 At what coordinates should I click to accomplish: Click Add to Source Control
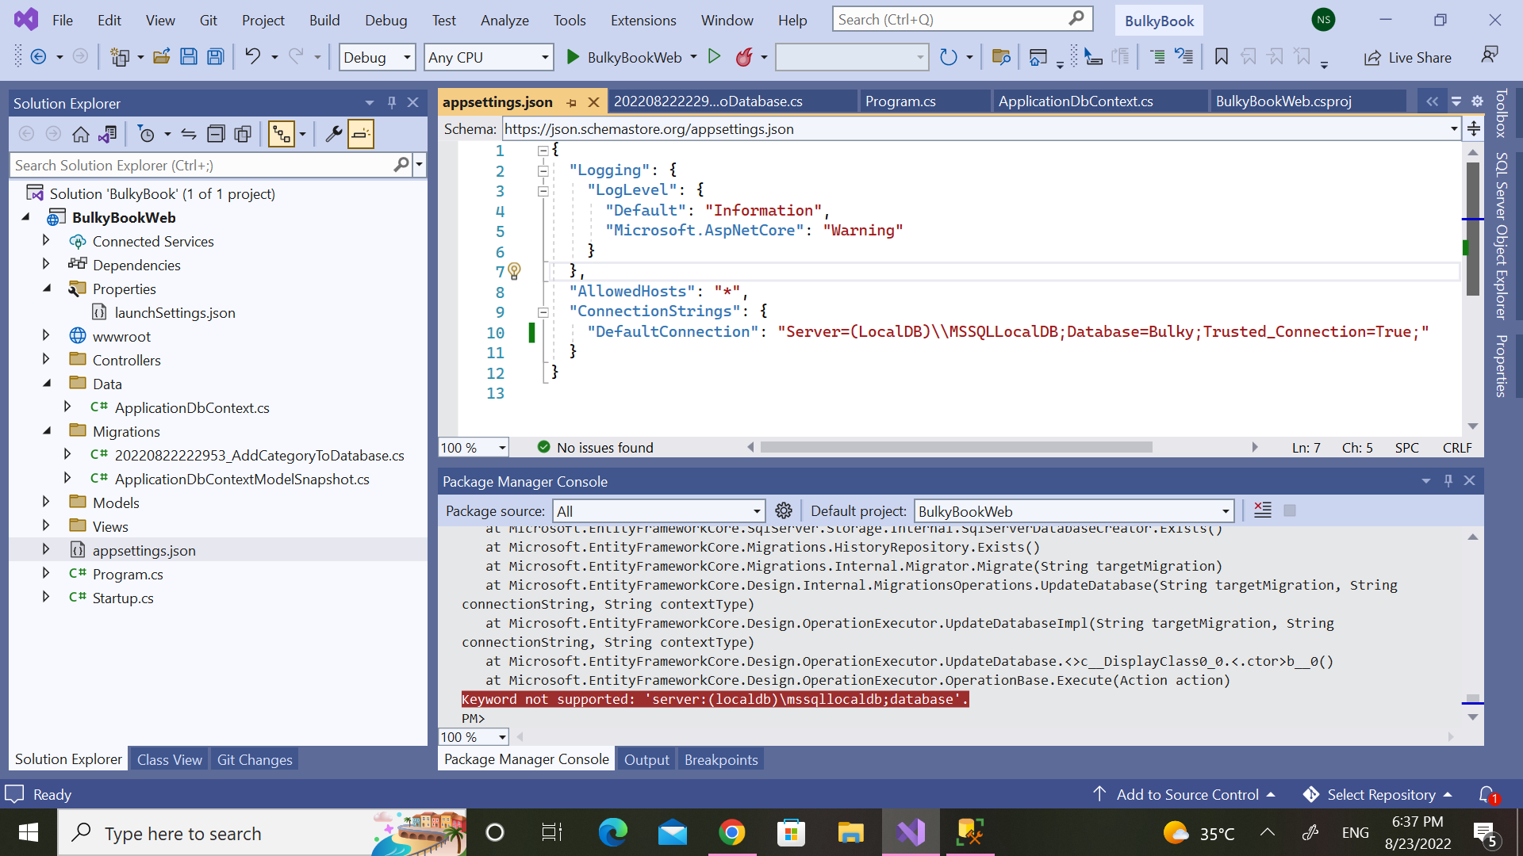click(x=1183, y=794)
